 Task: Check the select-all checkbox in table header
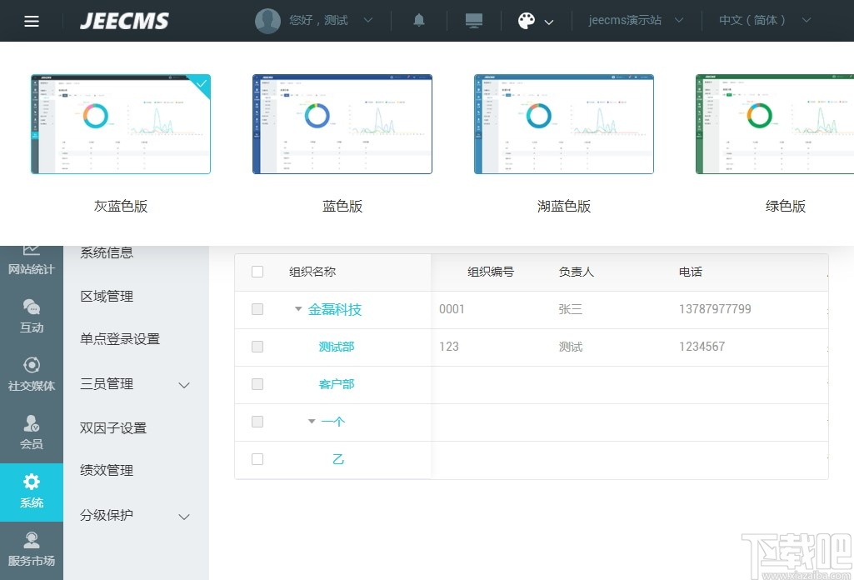point(257,272)
